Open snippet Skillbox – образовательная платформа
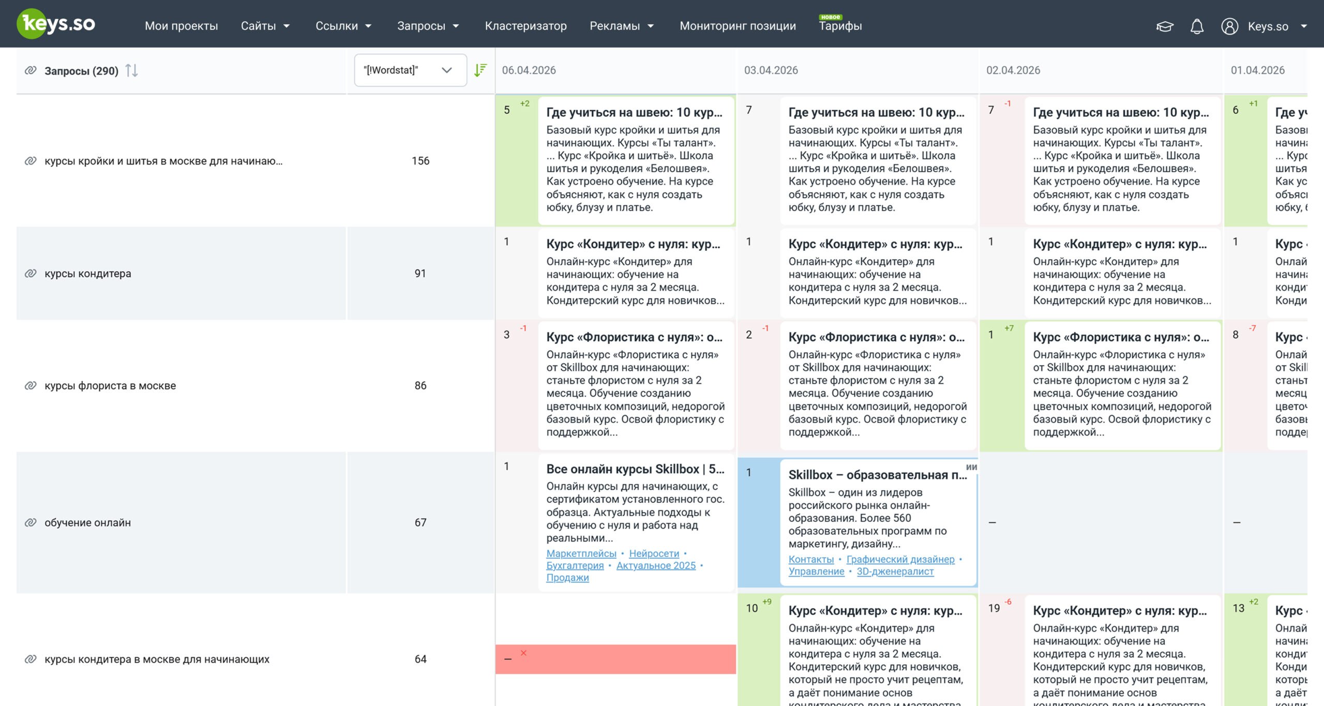The width and height of the screenshot is (1324, 706). pos(878,522)
